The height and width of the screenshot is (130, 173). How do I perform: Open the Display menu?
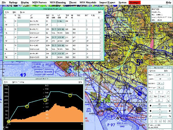(25, 2)
